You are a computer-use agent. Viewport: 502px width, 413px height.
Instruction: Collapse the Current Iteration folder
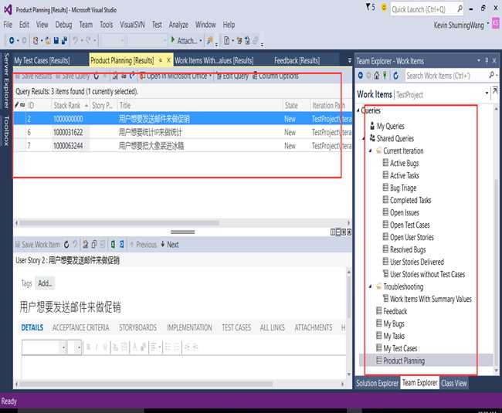(x=370, y=151)
